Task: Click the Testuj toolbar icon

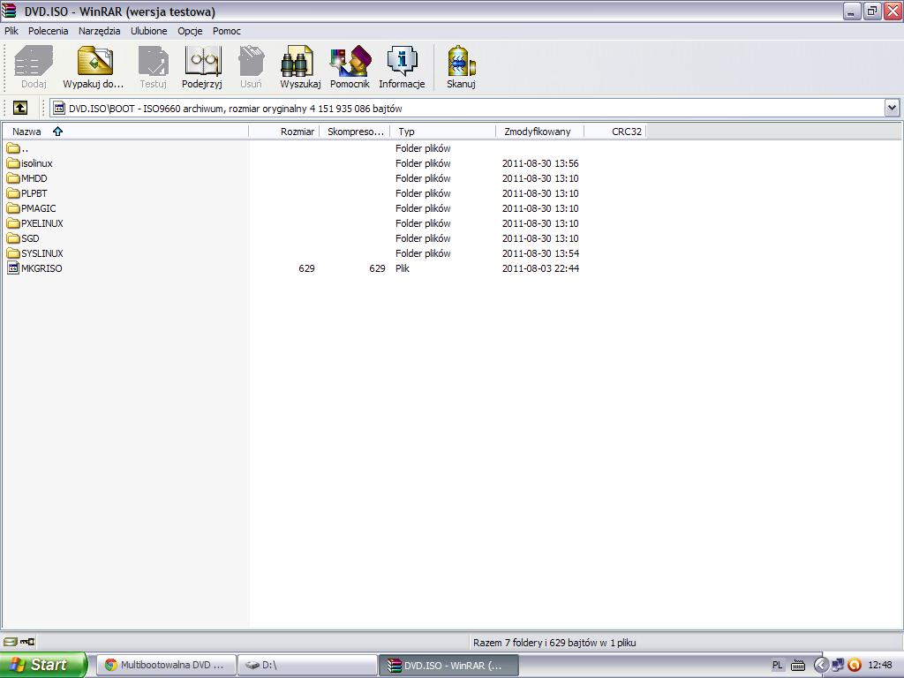Action: [153, 61]
